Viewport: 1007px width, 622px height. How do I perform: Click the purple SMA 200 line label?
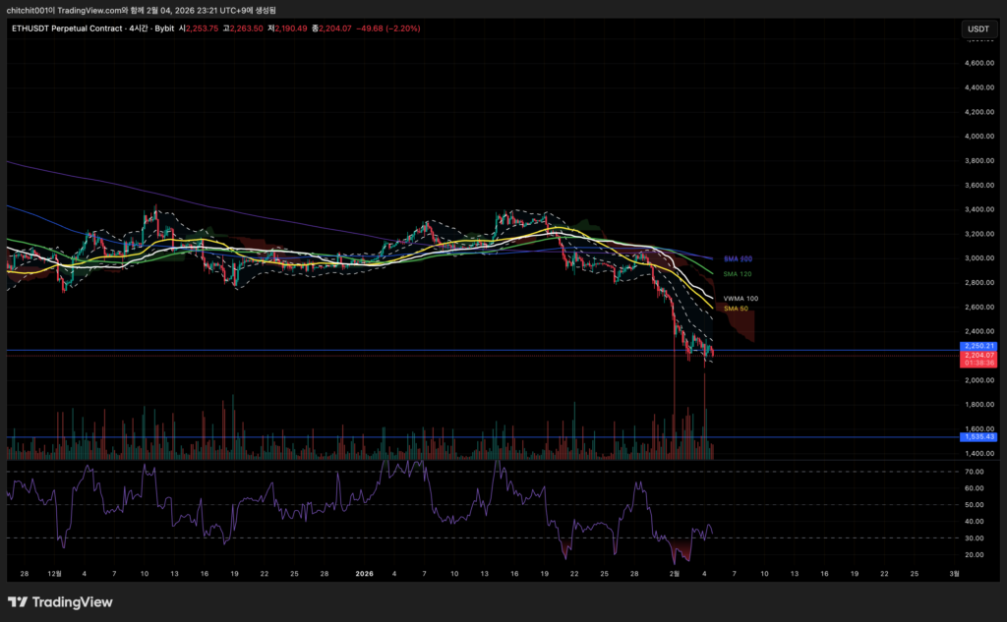tap(738, 258)
